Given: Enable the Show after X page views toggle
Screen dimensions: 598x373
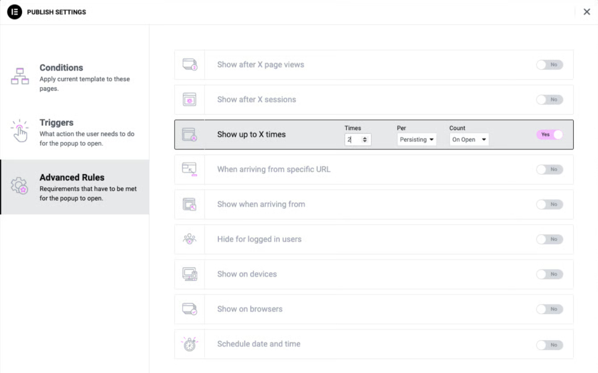Looking at the screenshot, I should click(x=549, y=65).
